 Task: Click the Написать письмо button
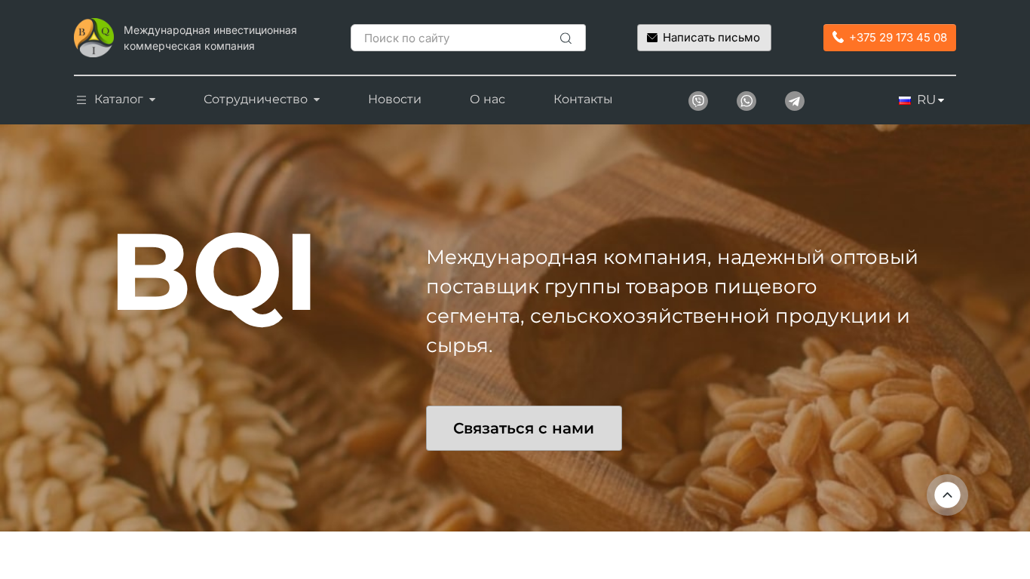point(704,38)
